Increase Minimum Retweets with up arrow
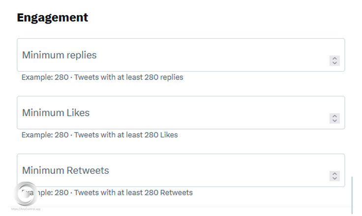 (x=334, y=174)
